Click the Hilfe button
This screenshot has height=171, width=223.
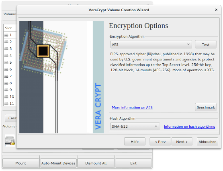(135, 142)
